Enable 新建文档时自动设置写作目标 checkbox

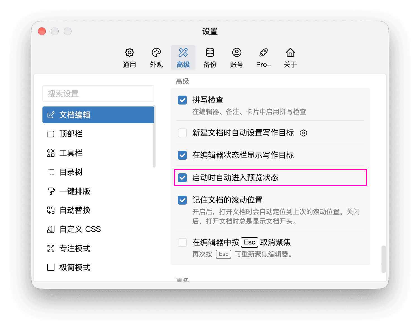click(182, 133)
